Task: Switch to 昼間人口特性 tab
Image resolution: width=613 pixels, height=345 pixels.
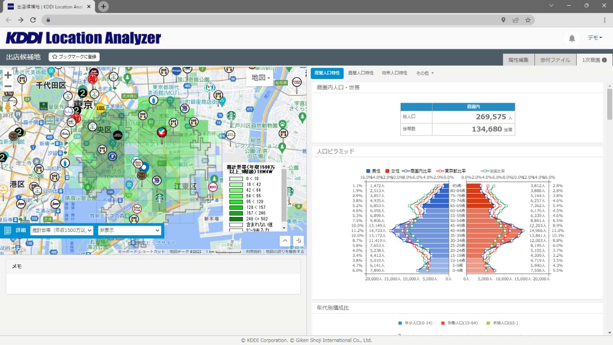Action: tap(361, 73)
